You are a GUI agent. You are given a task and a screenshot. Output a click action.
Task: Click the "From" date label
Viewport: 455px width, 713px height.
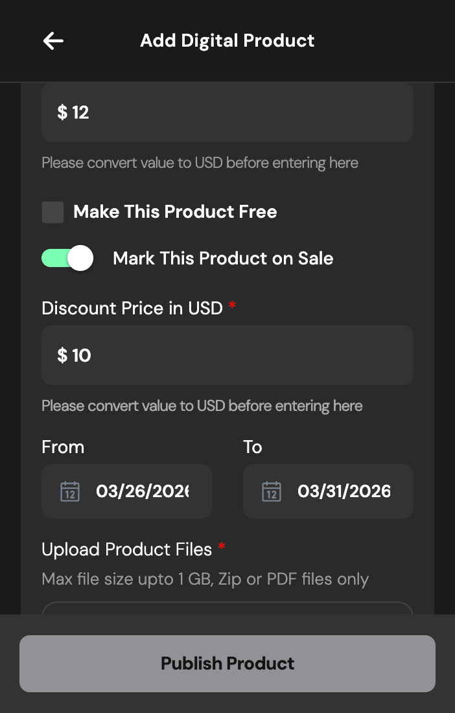(x=63, y=447)
